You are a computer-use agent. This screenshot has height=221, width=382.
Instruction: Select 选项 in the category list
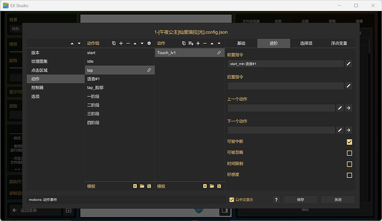[55, 96]
